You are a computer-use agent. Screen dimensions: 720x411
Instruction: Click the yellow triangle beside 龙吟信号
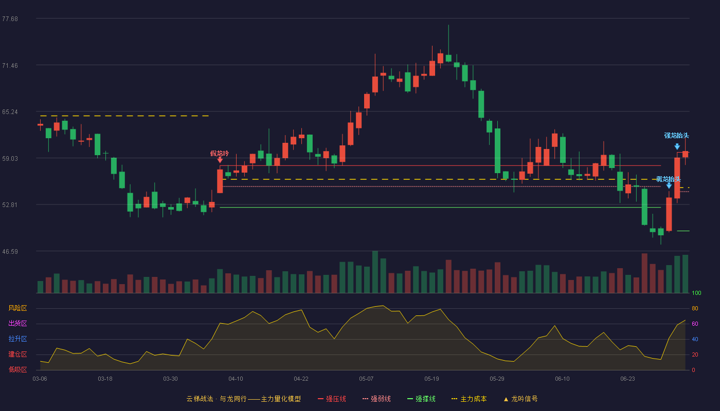pos(506,399)
